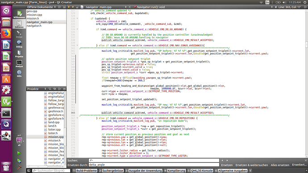Screen dimensions: 308x173
Task: Select land.cpp in Projekte tree
Action: tap(54, 122)
